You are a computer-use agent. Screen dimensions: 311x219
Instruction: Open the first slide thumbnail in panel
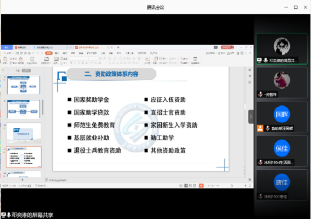click(x=23, y=84)
